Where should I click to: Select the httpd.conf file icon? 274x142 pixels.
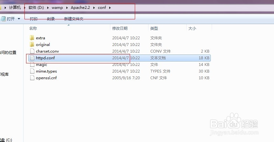(32, 58)
